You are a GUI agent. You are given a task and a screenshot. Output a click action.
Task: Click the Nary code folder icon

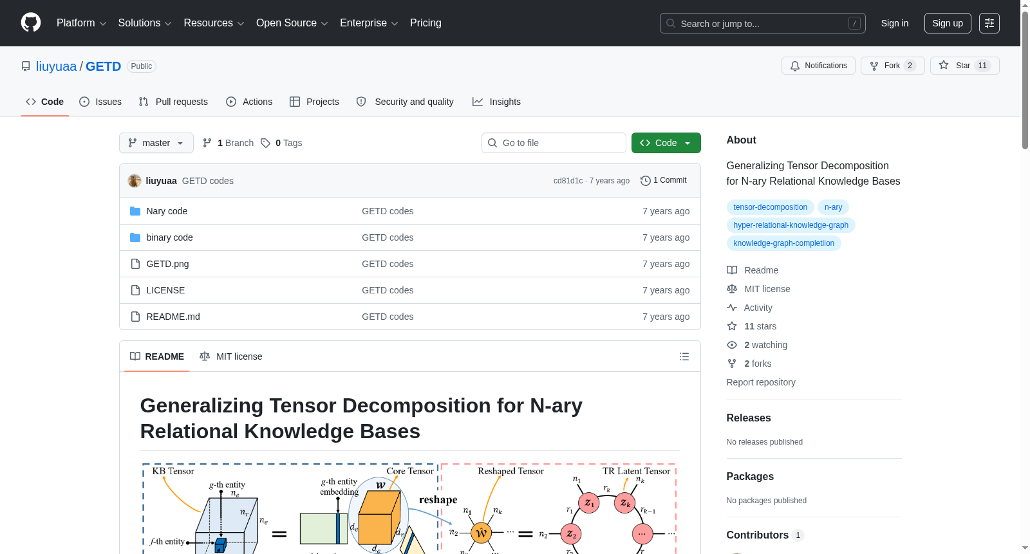[x=135, y=211]
